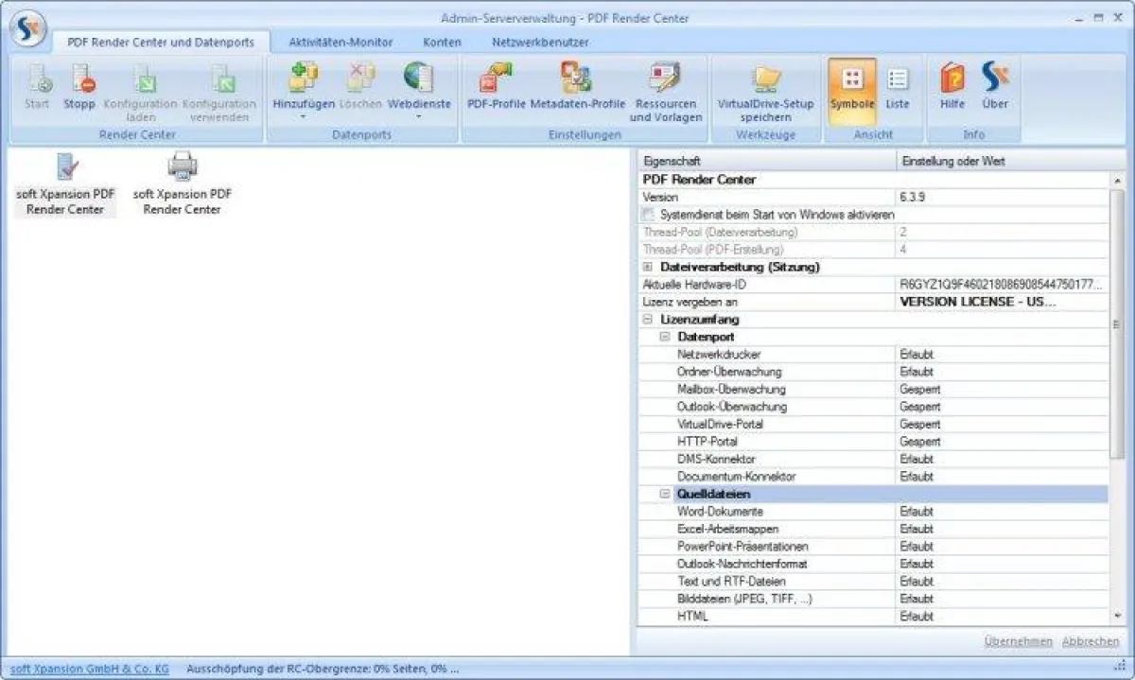This screenshot has width=1135, height=680.
Task: Expand the Dateiverarbeitung (Sitzung) section
Action: [648, 267]
